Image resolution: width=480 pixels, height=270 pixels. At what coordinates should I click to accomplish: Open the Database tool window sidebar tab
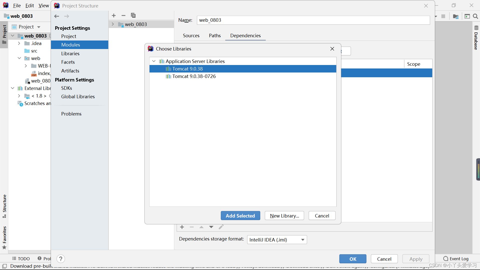click(476, 37)
